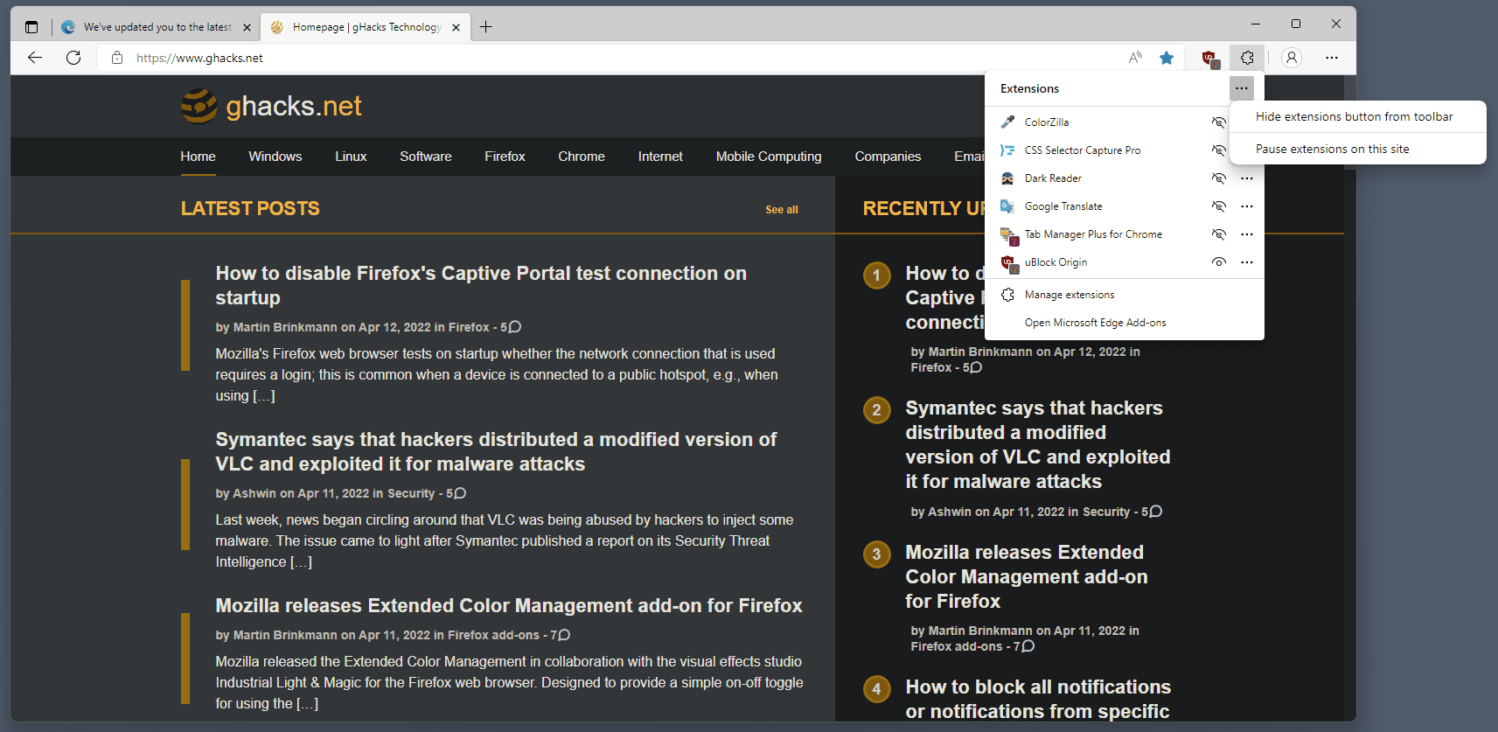The height and width of the screenshot is (732, 1498).
Task: Click the browser Back arrow
Action: point(35,58)
